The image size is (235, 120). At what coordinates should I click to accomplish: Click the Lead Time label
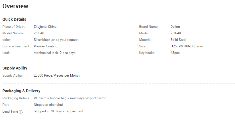pos(10,111)
